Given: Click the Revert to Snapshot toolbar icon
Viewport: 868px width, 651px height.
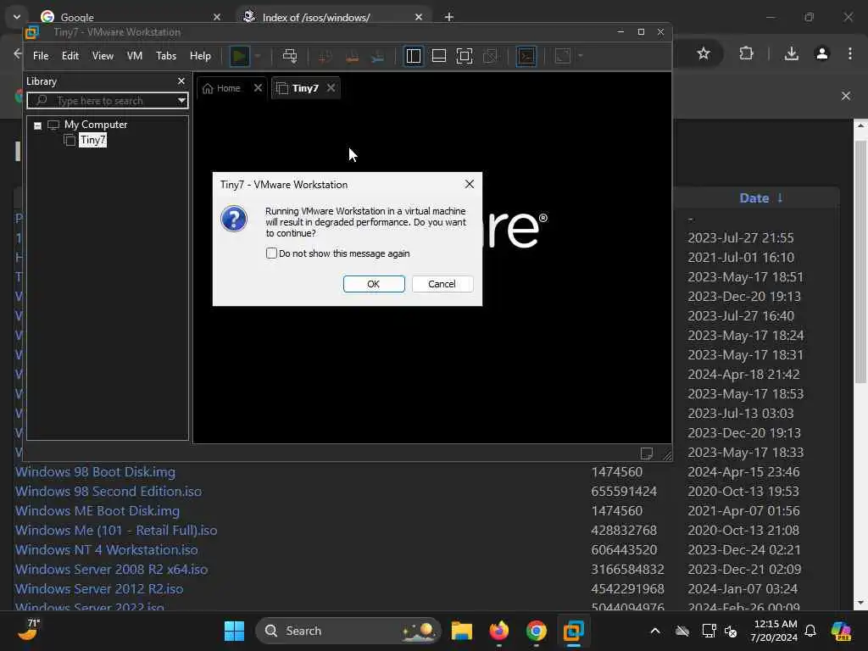Looking at the screenshot, I should pyautogui.click(x=352, y=56).
